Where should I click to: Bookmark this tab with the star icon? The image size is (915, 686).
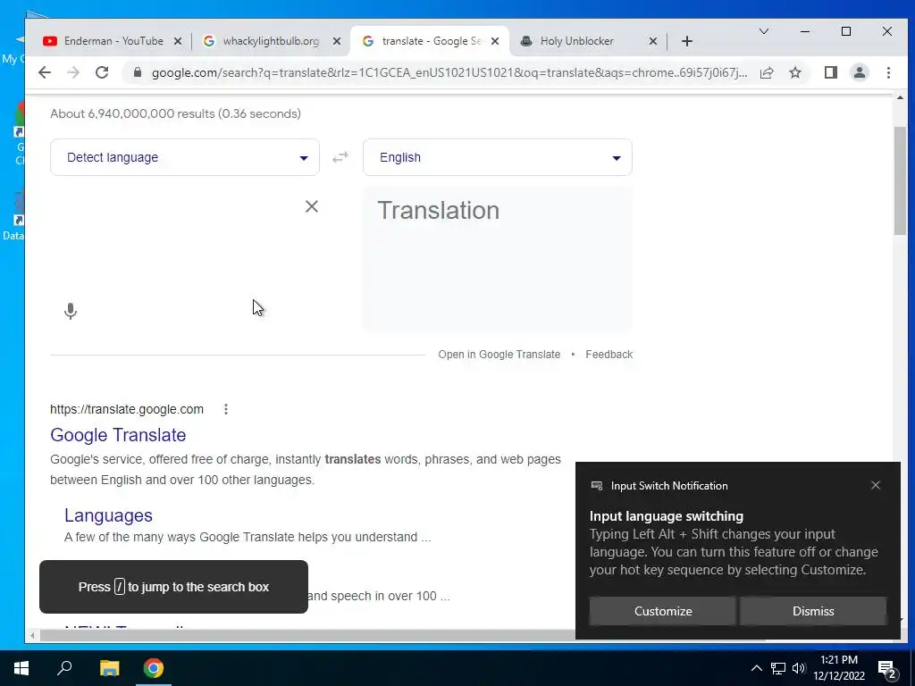coord(794,72)
